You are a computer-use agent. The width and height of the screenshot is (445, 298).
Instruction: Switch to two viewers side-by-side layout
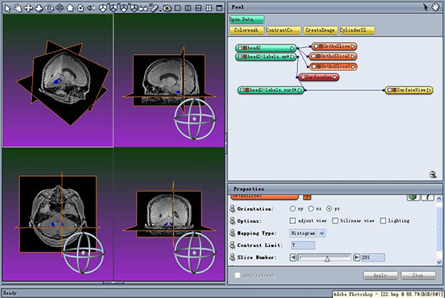188,8
